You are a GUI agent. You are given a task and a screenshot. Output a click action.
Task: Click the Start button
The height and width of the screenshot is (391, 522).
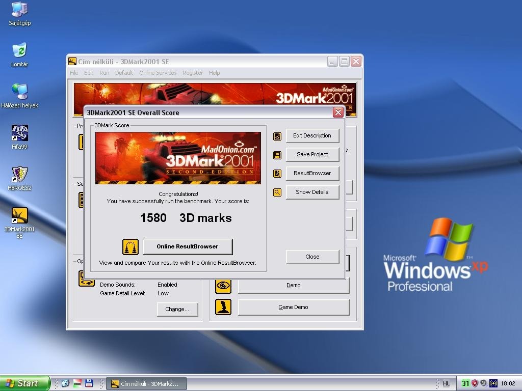tap(24, 383)
